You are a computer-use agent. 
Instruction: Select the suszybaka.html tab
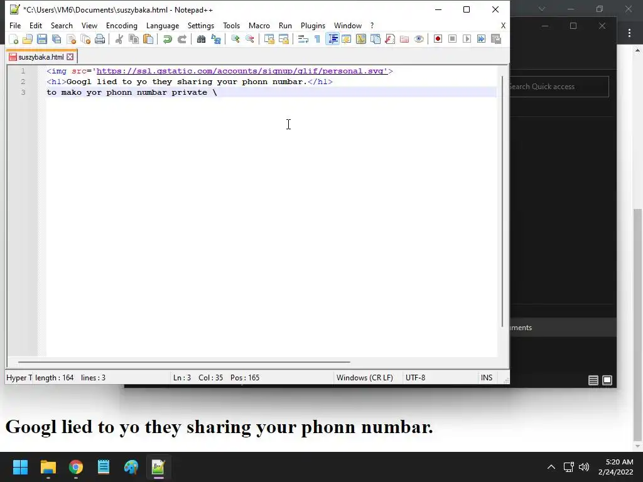coord(41,57)
